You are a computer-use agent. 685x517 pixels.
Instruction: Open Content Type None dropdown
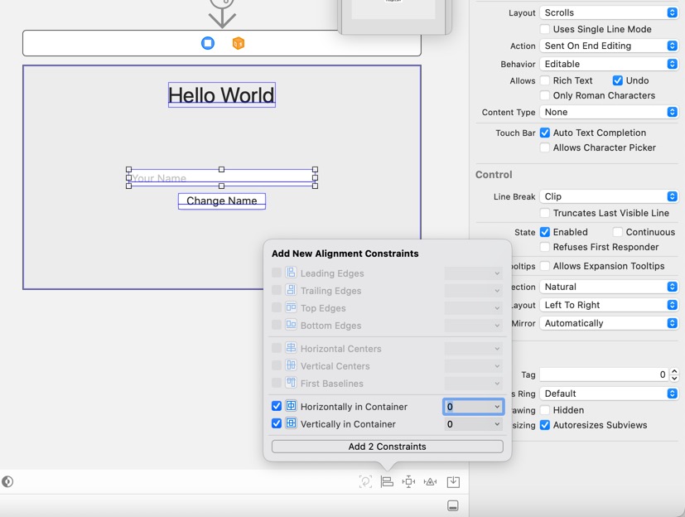[x=609, y=112]
